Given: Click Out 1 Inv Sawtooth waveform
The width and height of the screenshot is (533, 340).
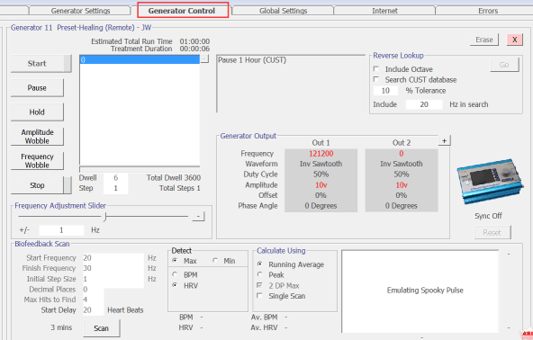Looking at the screenshot, I should 321,164.
